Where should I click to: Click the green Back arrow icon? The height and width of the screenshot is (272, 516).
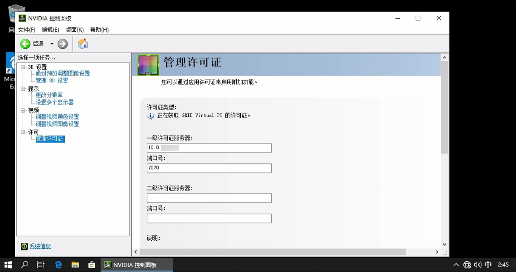point(25,44)
